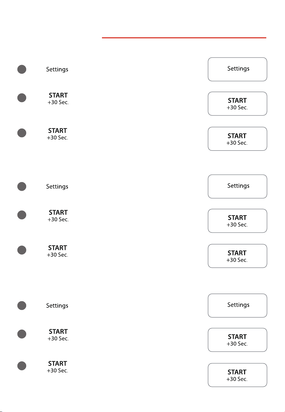Click the gray circle next to the middle group's Settings label

pos(22,186)
